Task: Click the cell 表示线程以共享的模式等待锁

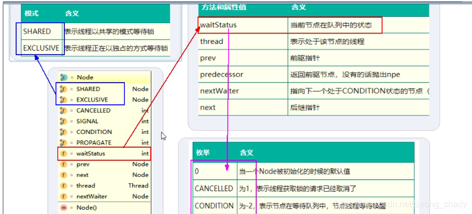Action: [116, 31]
